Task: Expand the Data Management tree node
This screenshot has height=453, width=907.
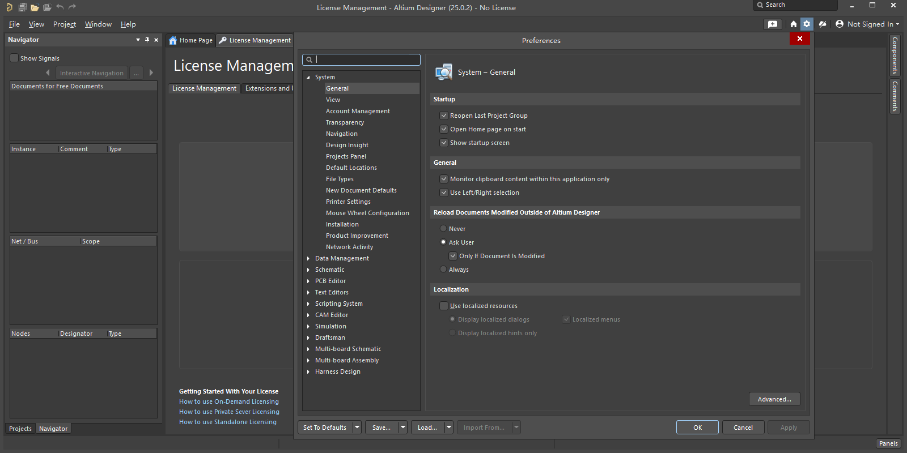Action: tap(308, 258)
